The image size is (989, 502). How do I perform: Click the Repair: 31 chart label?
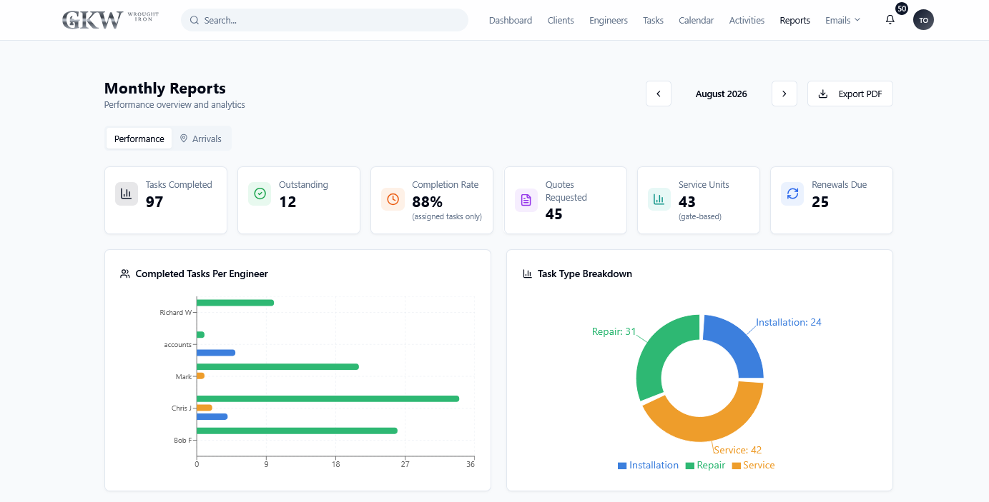[614, 331]
